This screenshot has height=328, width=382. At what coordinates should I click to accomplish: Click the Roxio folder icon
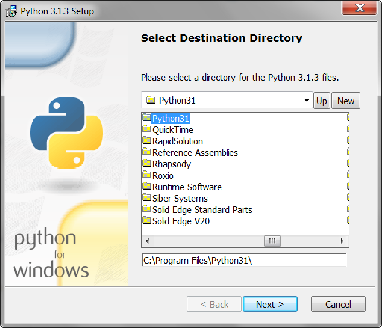tap(146, 175)
